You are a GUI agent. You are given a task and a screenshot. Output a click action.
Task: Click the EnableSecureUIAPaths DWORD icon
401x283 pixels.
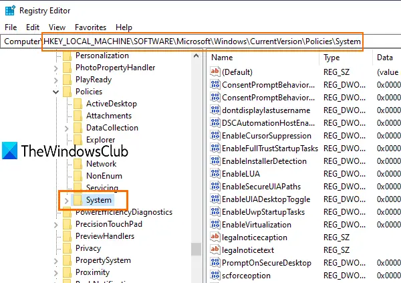point(215,186)
